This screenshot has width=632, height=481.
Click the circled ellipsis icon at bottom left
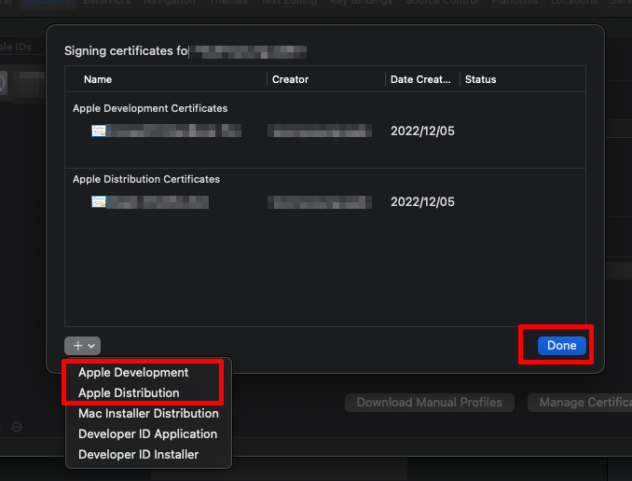17,427
